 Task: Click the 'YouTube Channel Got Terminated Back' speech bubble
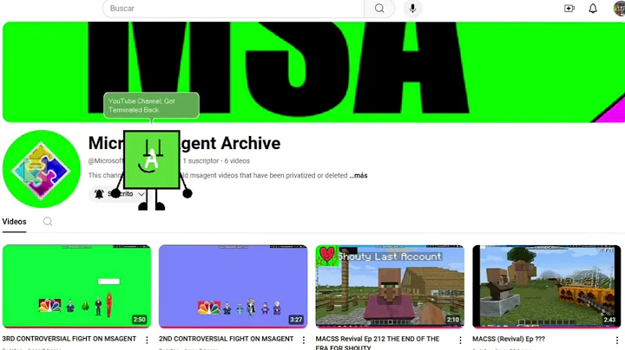tap(151, 106)
